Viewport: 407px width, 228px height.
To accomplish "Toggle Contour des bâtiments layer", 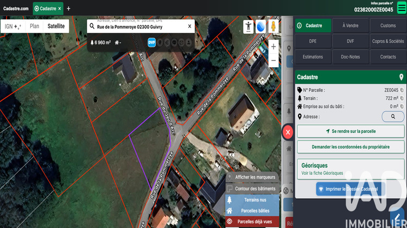I will coord(252,189).
